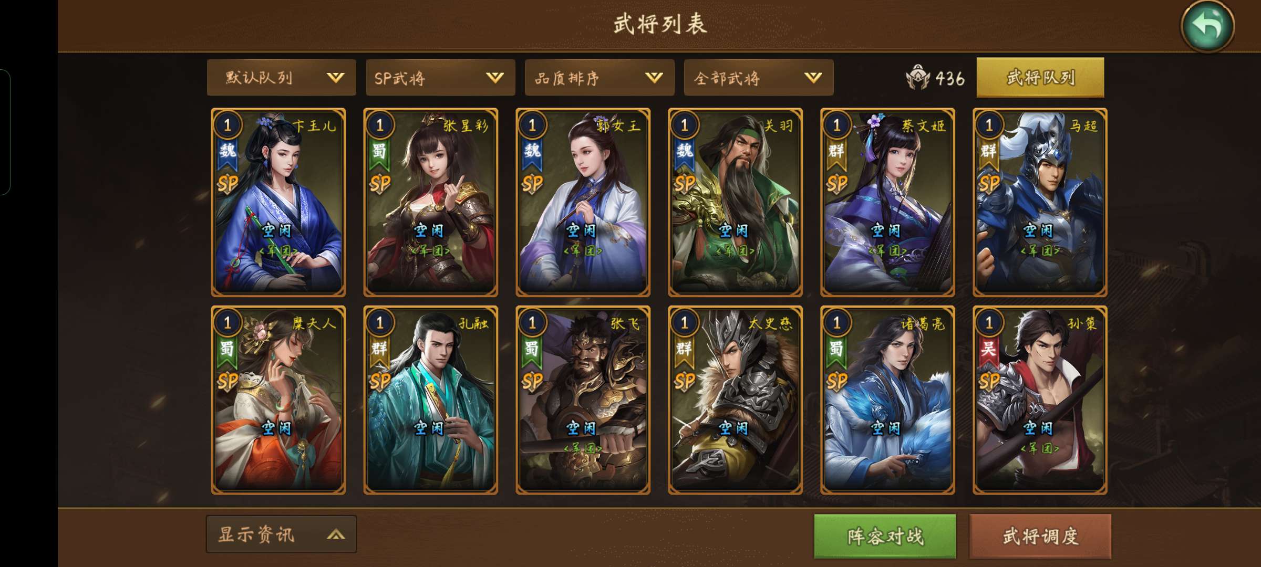Click the green back arrow icon
Screen dimensions: 1261x567
tap(1207, 26)
